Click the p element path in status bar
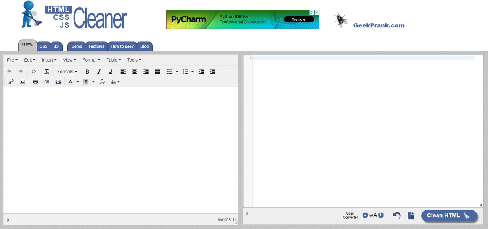This screenshot has width=488, height=229. point(8,219)
